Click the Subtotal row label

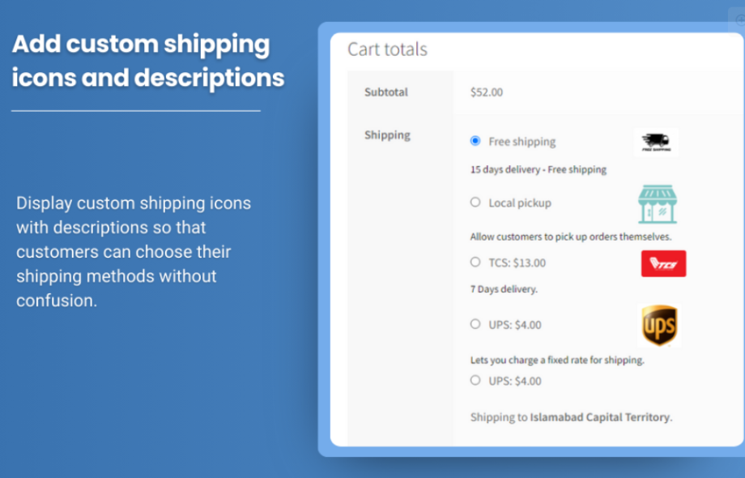point(386,92)
